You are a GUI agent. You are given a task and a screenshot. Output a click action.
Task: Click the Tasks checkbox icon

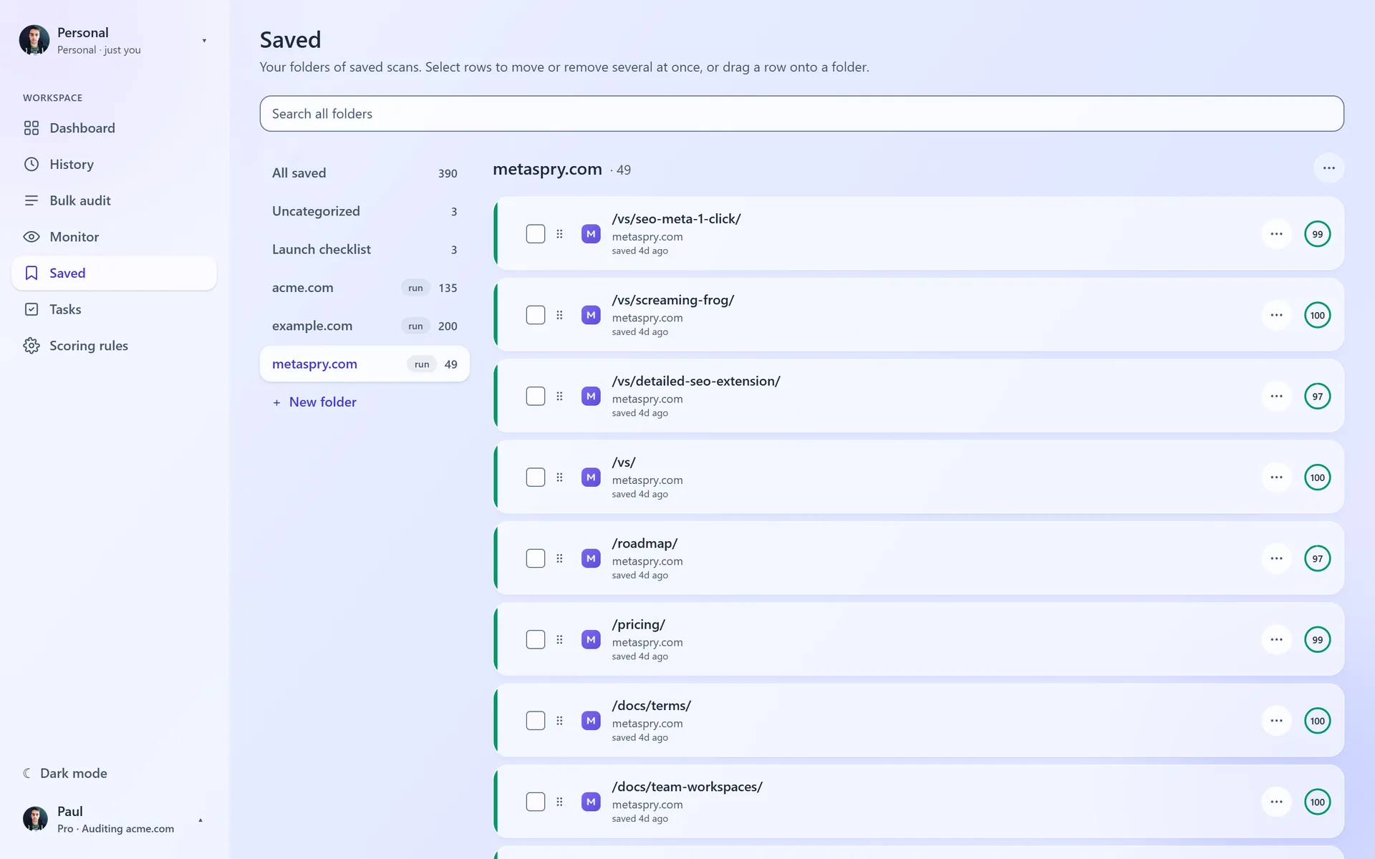[x=32, y=309]
